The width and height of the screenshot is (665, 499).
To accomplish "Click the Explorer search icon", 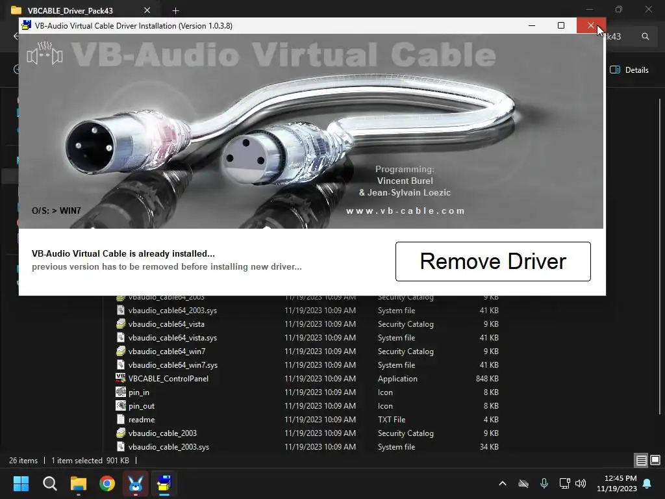I will 645,36.
